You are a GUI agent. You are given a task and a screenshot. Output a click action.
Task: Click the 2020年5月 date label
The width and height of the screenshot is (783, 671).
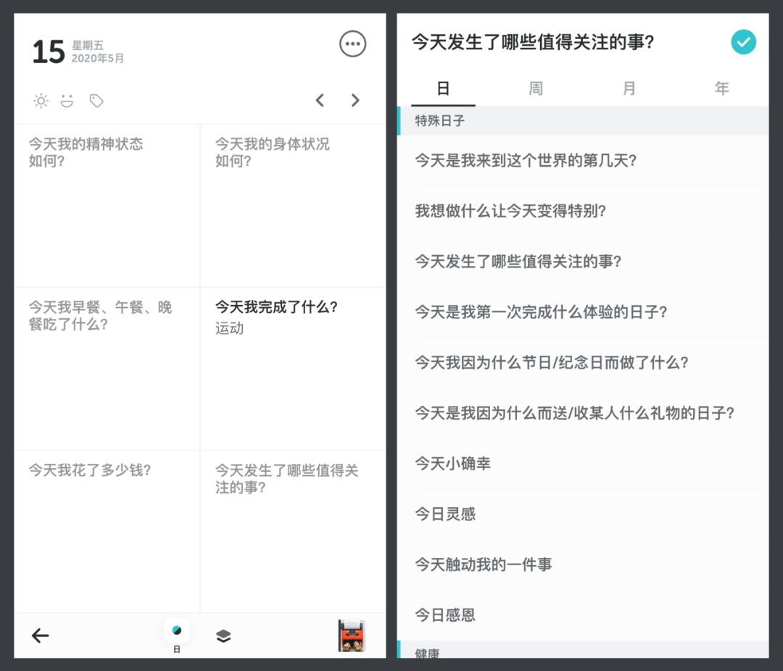pyautogui.click(x=97, y=59)
